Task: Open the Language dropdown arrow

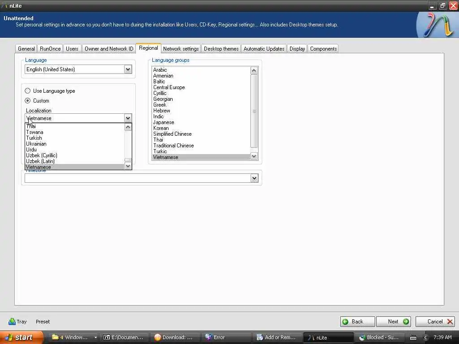Action: [x=128, y=69]
